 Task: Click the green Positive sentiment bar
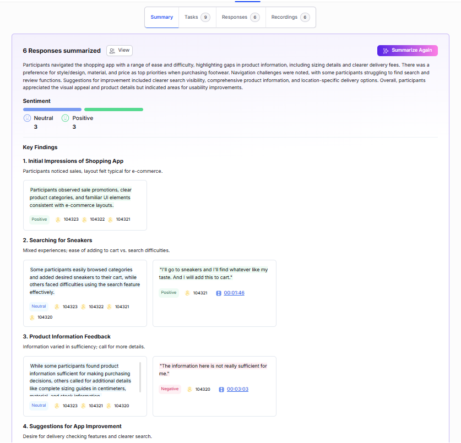114,110
